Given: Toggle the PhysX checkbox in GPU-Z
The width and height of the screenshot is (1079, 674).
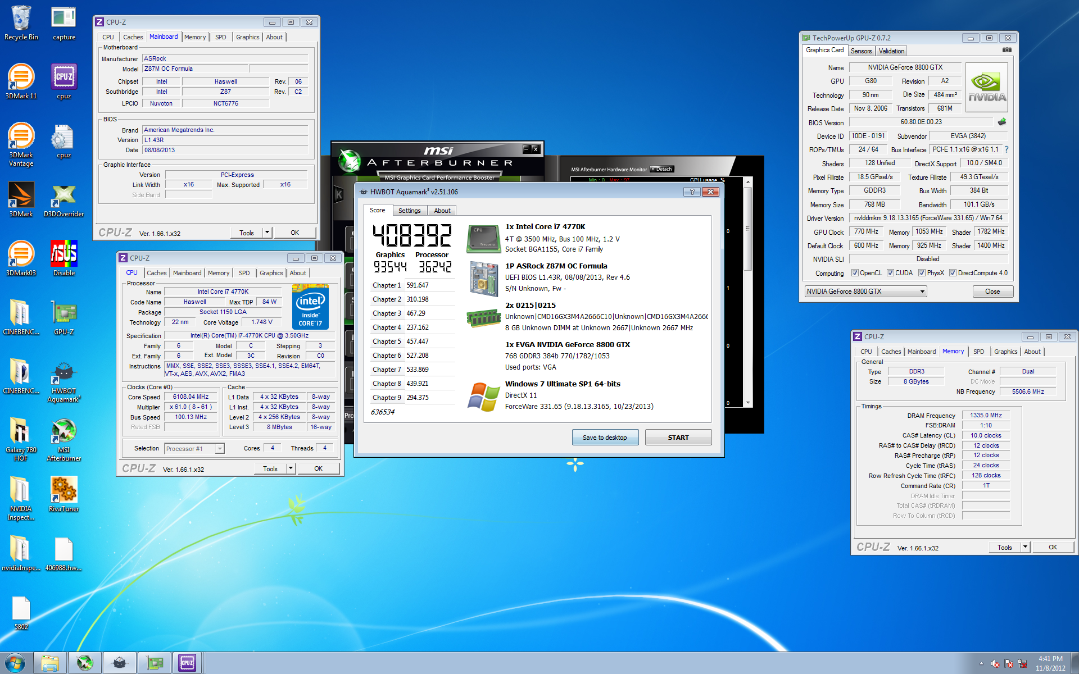Looking at the screenshot, I should coord(922,273).
